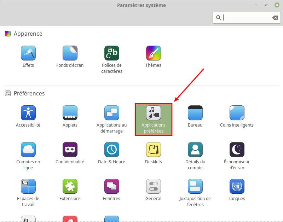Open Applications au démarrage icon
The height and width of the screenshot is (222, 283).
[112, 113]
